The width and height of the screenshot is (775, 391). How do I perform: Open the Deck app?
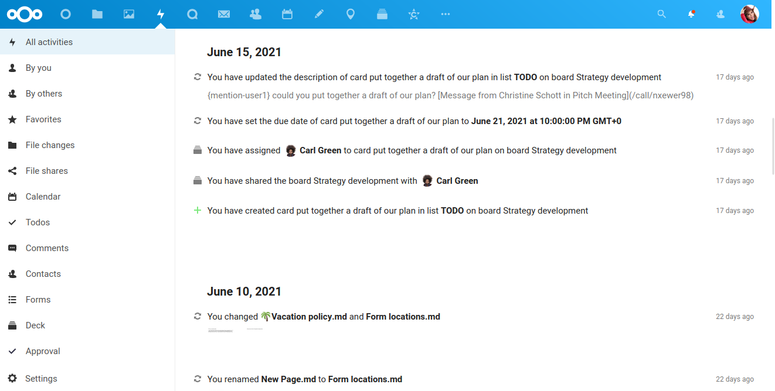click(x=382, y=13)
